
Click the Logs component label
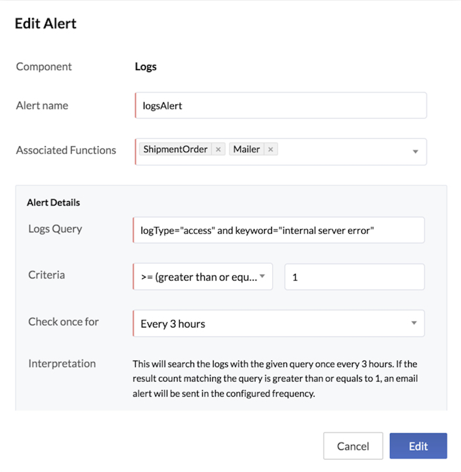coord(146,66)
